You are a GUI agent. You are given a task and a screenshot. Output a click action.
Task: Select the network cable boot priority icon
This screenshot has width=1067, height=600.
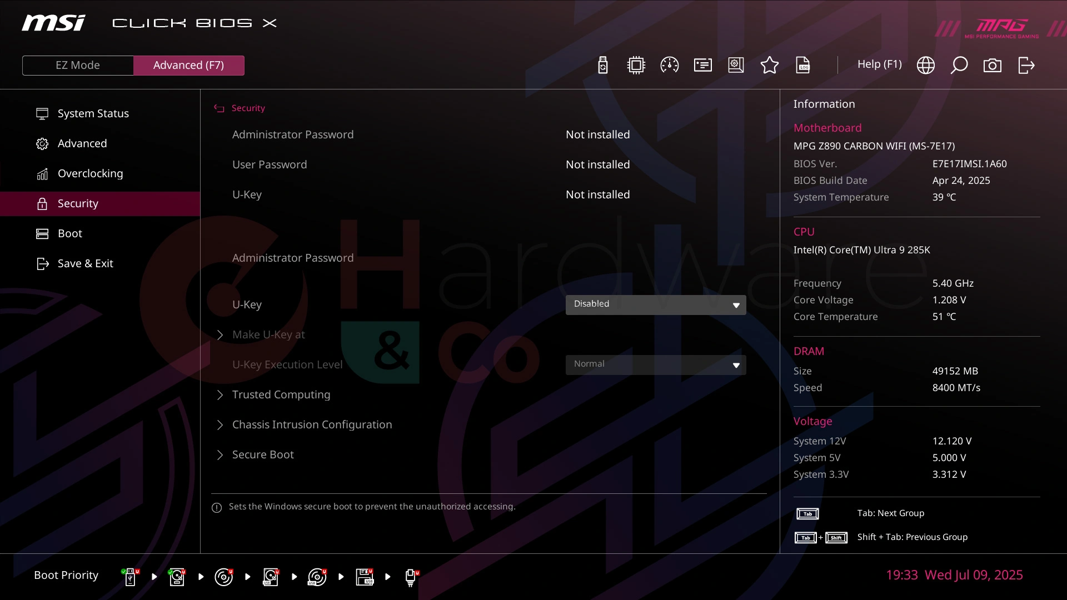[411, 577]
